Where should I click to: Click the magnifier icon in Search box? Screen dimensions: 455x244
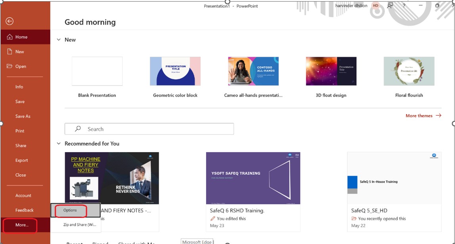(78, 129)
